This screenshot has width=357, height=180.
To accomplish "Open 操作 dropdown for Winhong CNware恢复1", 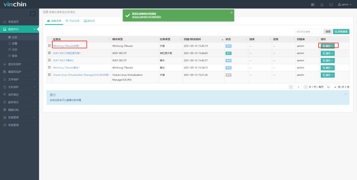I will click(328, 46).
